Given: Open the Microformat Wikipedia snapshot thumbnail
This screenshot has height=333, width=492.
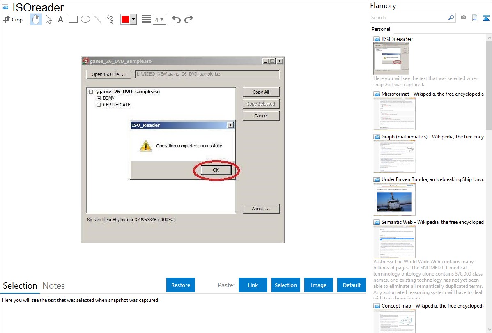Looking at the screenshot, I should 394,114.
